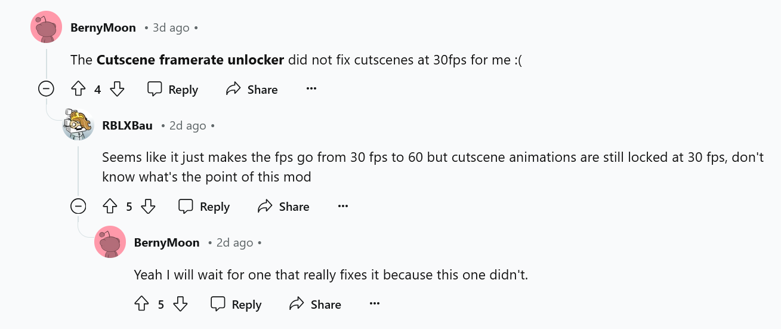781x329 pixels.
Task: Open more options on BernyMoon's last reply
Action: click(374, 304)
